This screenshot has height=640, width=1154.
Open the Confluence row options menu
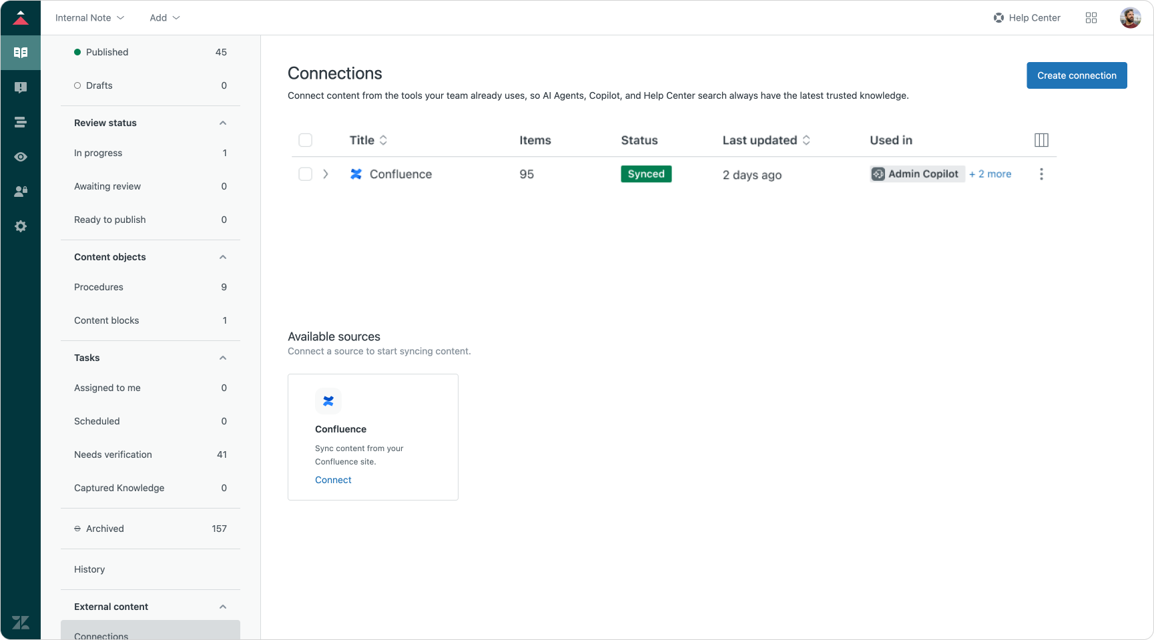pyautogui.click(x=1041, y=174)
